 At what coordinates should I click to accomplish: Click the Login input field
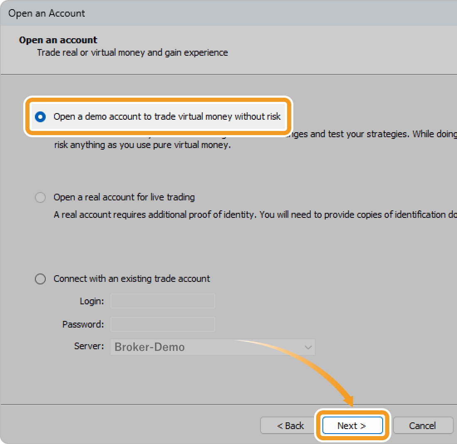pos(162,301)
